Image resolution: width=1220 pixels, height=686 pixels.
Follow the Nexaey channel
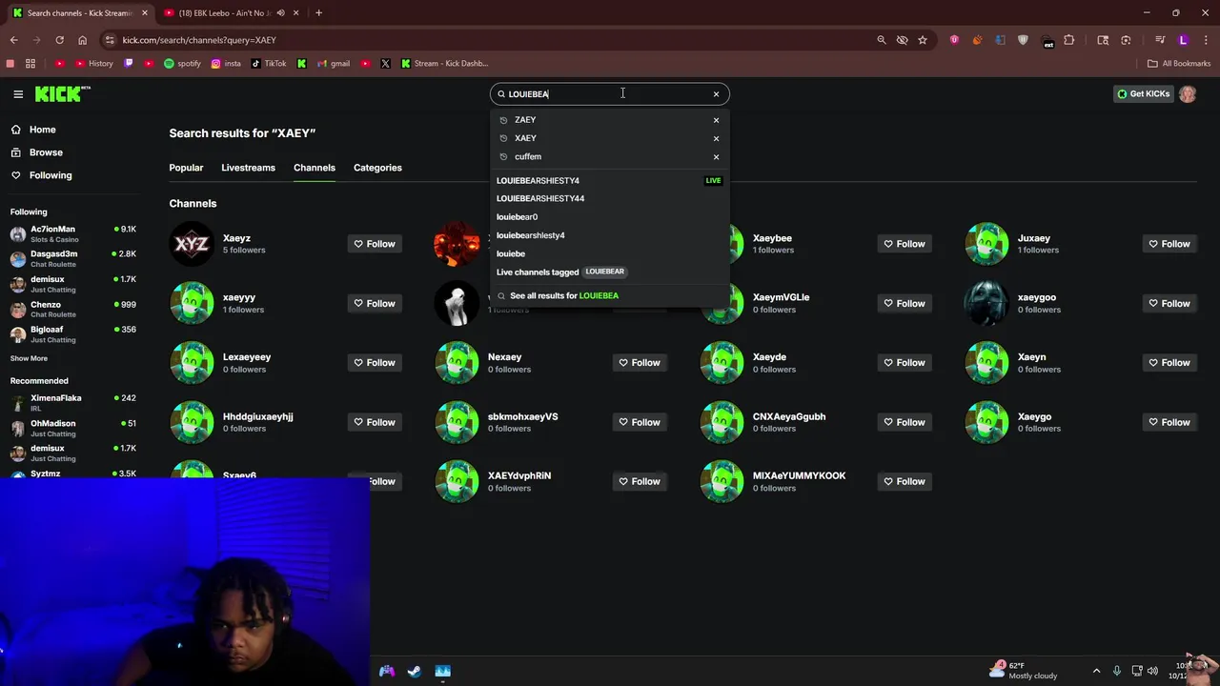coord(640,362)
